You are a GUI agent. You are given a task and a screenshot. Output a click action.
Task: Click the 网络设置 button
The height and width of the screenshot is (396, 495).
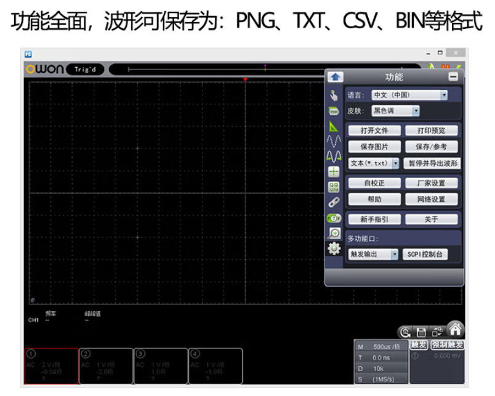point(431,200)
